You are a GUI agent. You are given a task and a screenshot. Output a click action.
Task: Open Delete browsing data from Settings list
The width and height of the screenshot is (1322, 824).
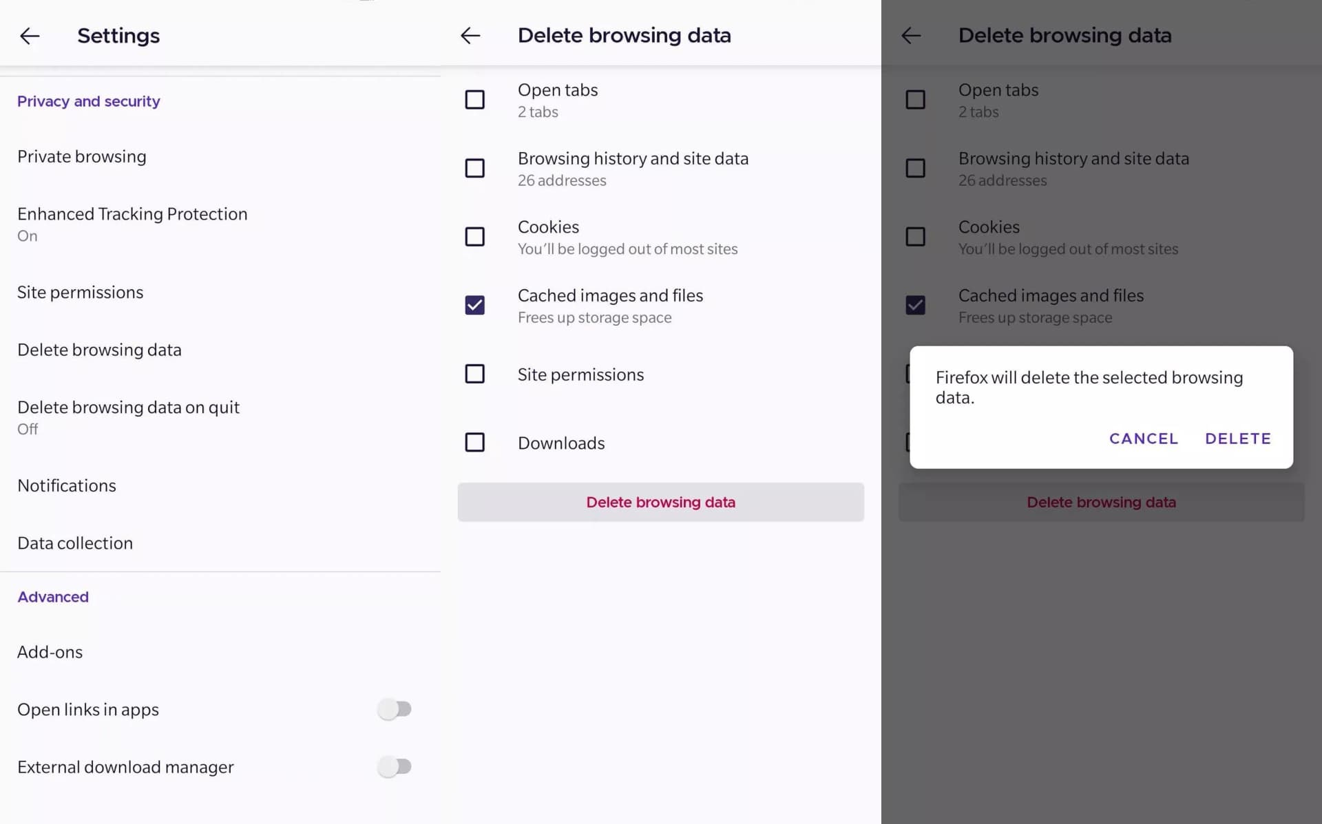coord(99,350)
